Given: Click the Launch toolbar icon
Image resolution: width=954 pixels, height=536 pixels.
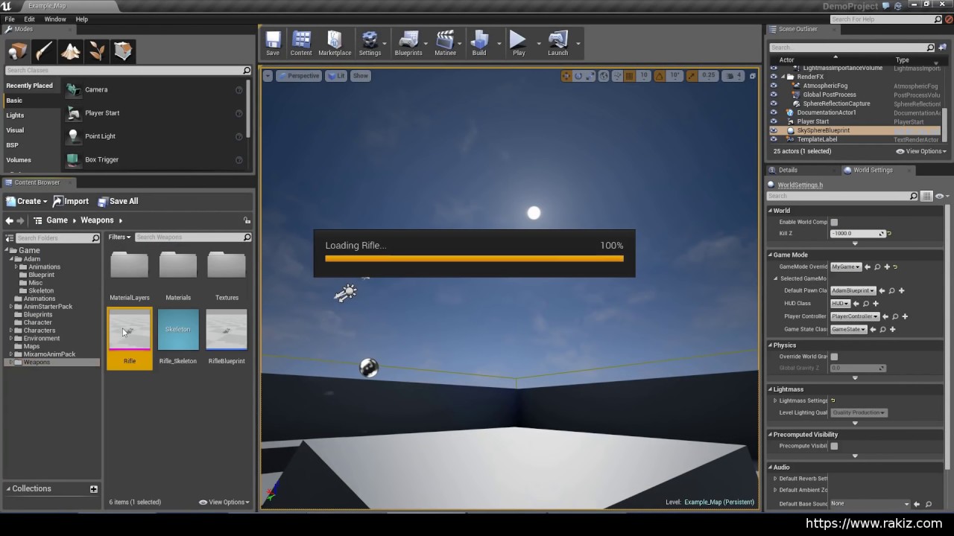Looking at the screenshot, I should click(558, 43).
